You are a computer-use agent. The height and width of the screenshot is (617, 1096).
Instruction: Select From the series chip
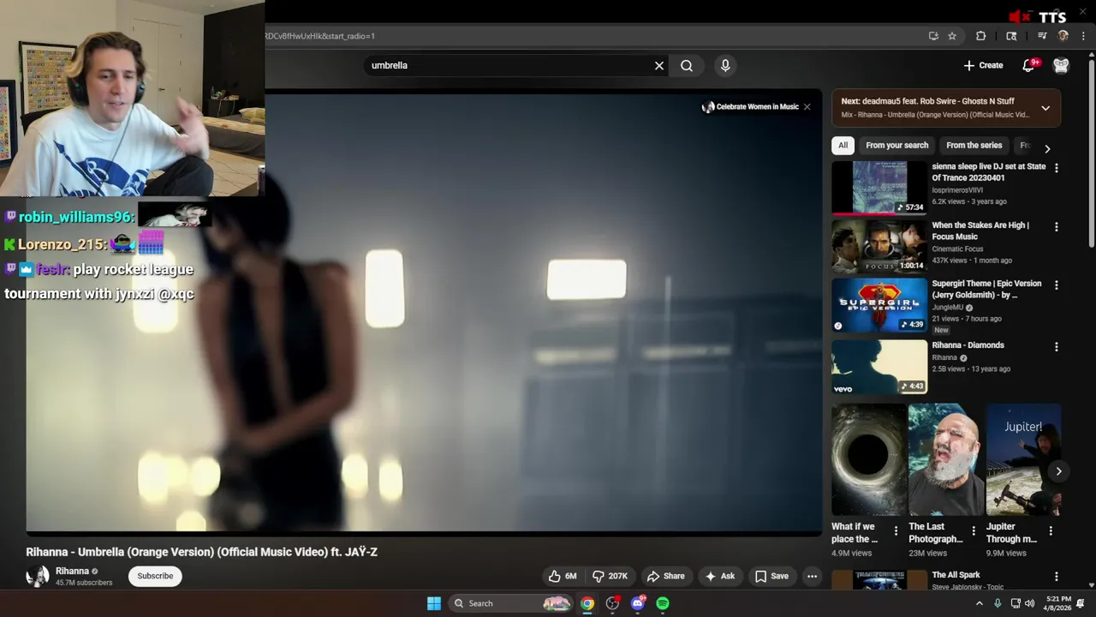[x=974, y=146]
